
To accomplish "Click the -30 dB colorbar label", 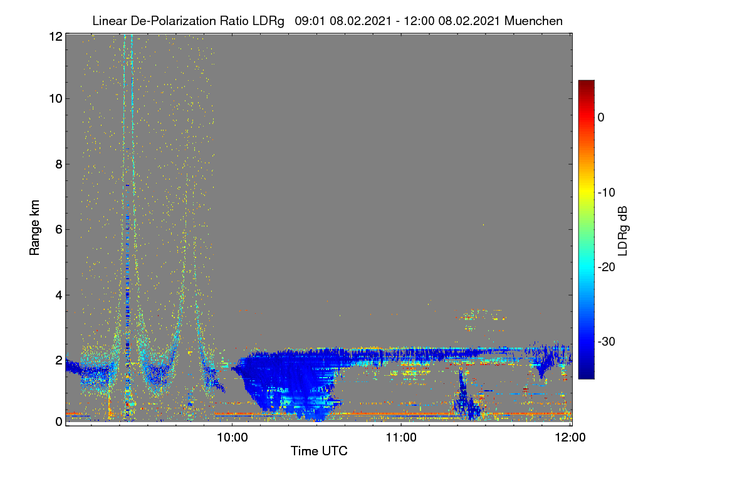I will click(x=607, y=341).
